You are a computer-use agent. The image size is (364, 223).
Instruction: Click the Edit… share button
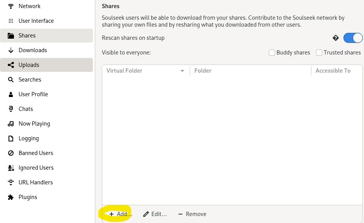tap(155, 214)
